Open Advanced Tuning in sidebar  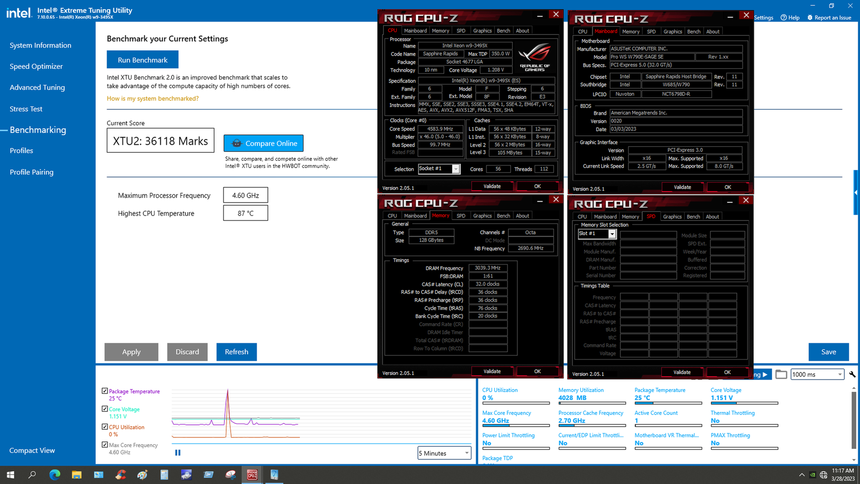pos(37,87)
